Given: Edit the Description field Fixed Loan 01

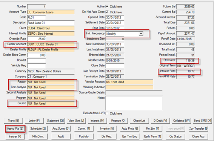Looking at the screenshot, I should pos(51,23).
